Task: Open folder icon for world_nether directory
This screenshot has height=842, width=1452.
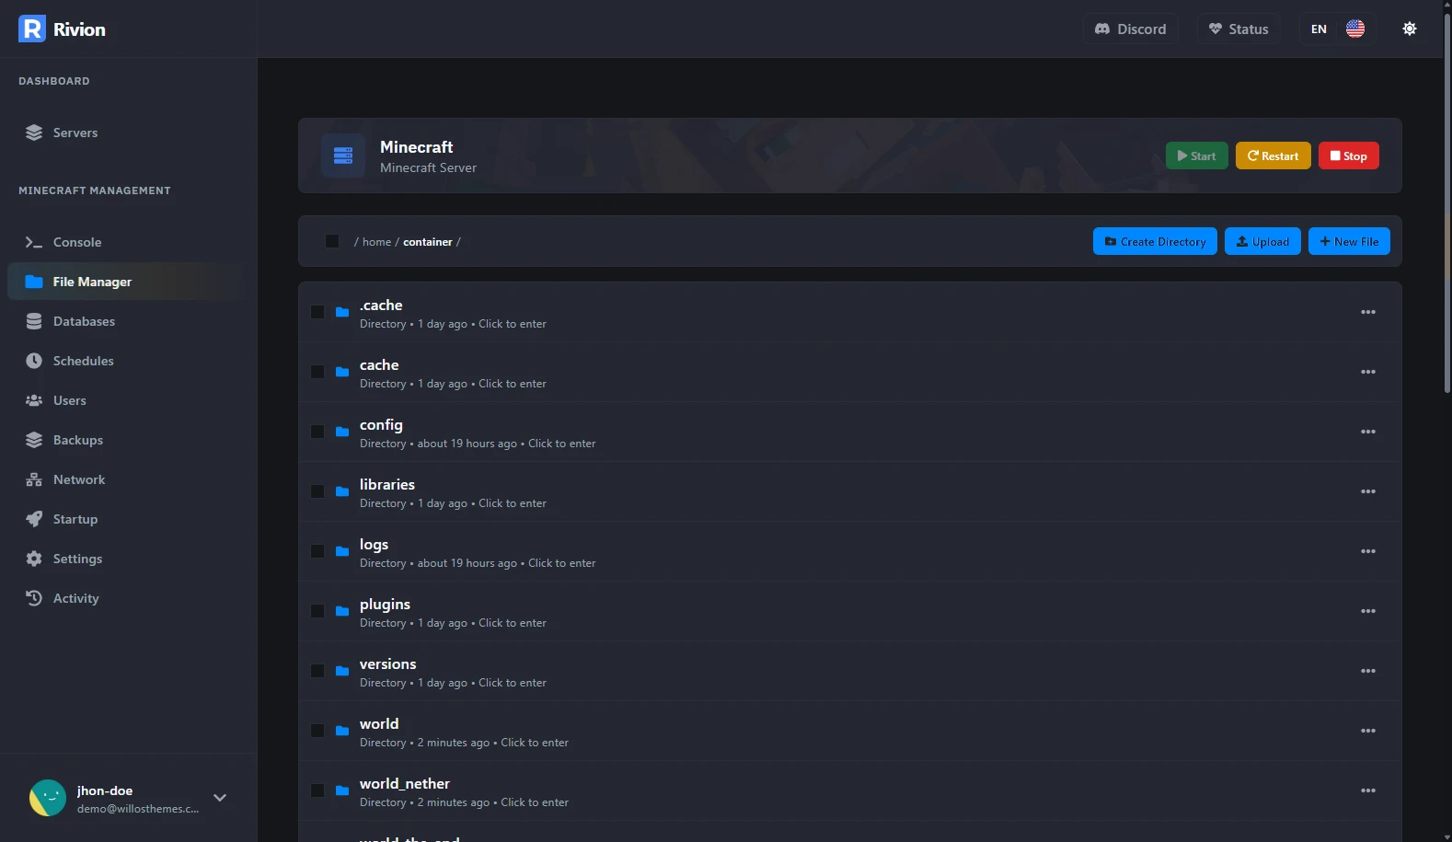Action: pyautogui.click(x=342, y=791)
